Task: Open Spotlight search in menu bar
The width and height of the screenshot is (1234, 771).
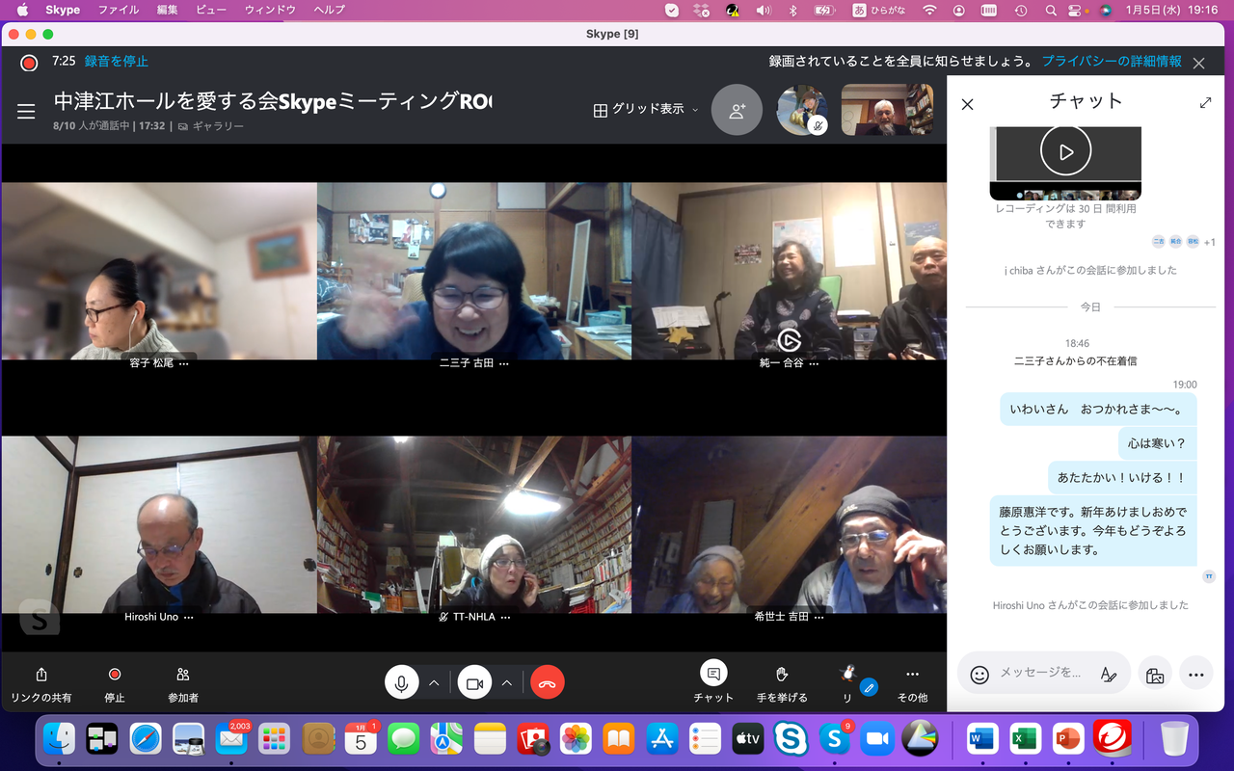Action: (1051, 10)
